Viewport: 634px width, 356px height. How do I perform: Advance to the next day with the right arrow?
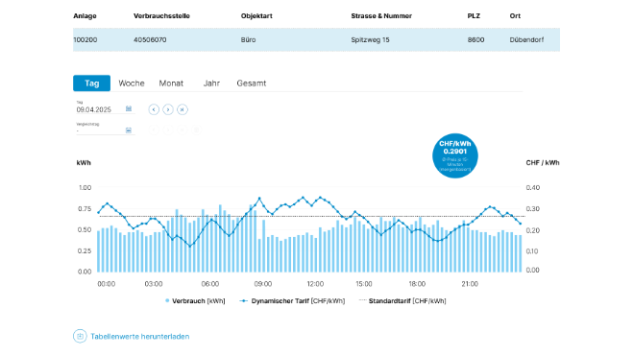(168, 109)
